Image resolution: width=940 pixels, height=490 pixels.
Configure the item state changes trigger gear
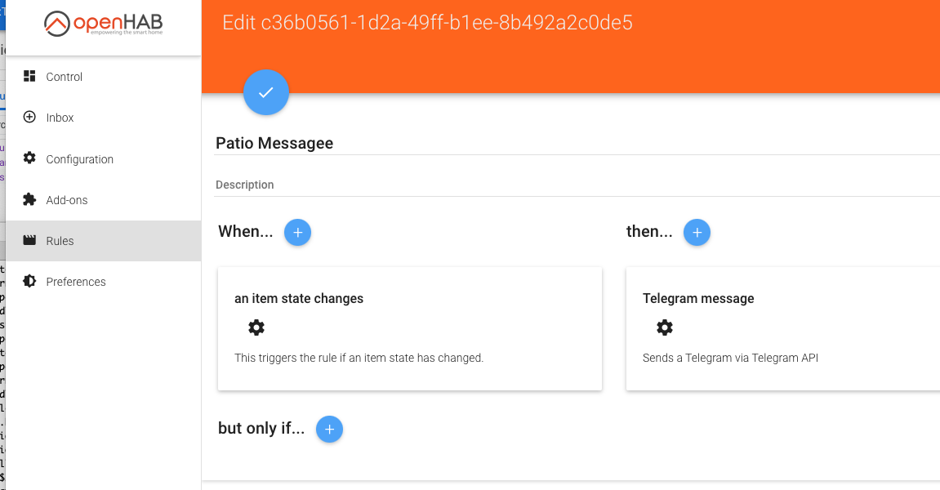click(256, 327)
